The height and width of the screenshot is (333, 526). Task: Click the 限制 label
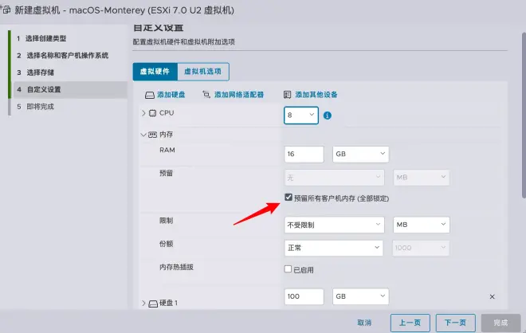166,221
